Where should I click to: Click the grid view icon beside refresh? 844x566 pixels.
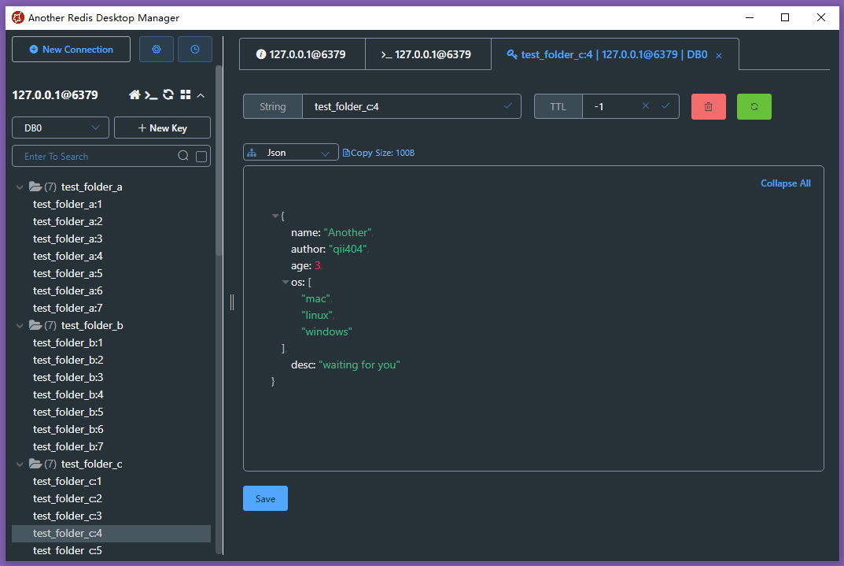click(186, 94)
